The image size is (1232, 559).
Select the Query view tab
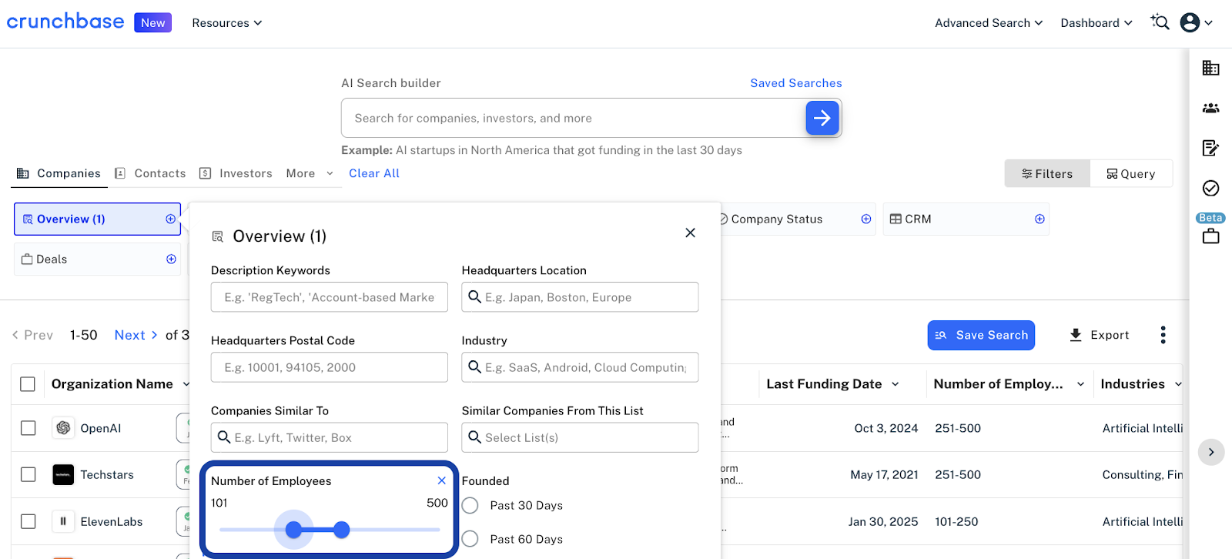coord(1131,174)
